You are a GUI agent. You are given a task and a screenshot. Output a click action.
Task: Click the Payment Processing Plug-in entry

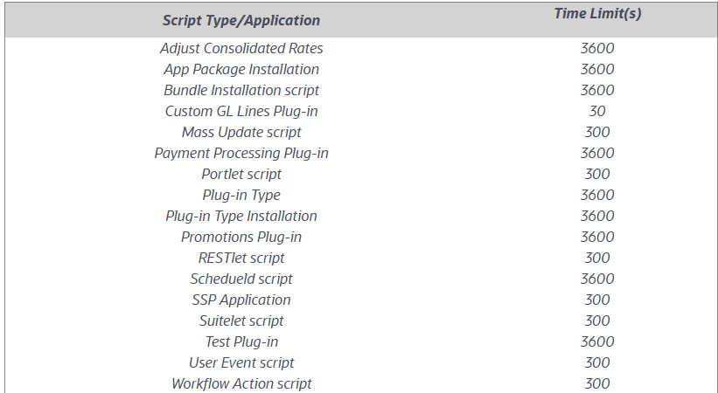pyautogui.click(x=241, y=154)
